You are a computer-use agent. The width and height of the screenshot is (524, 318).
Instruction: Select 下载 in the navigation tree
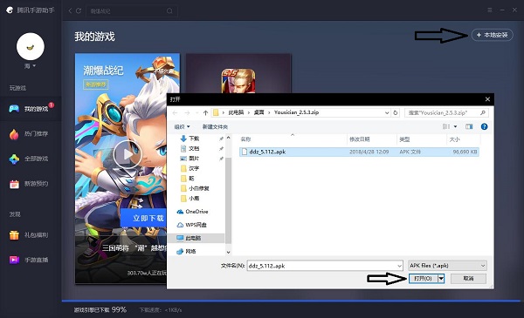(x=194, y=139)
